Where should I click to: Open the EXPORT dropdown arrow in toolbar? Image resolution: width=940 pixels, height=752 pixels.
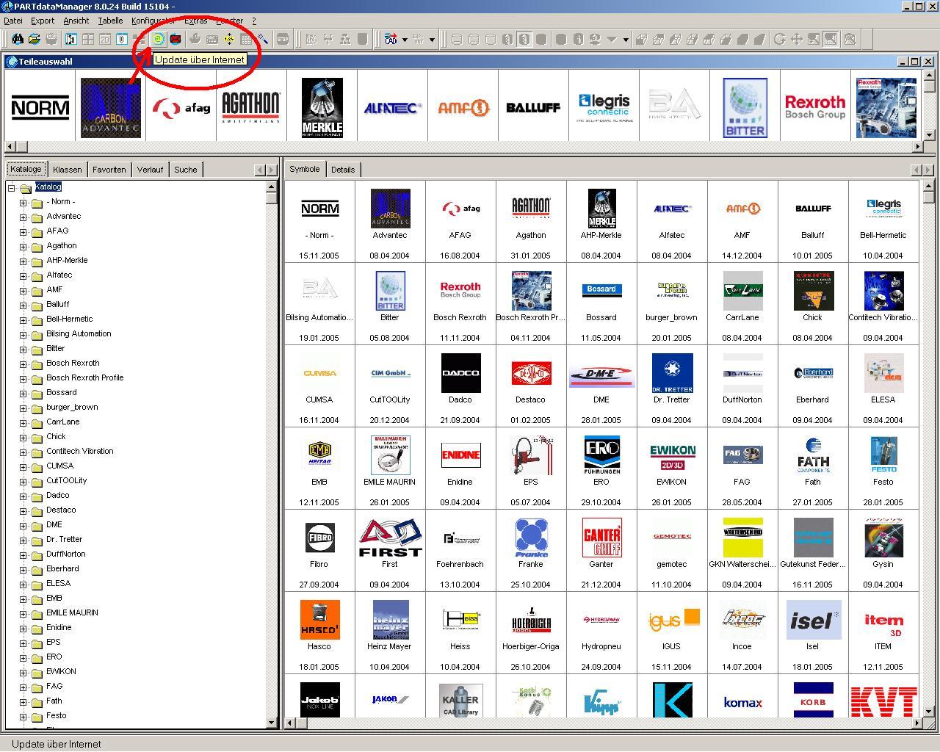[x=432, y=40]
